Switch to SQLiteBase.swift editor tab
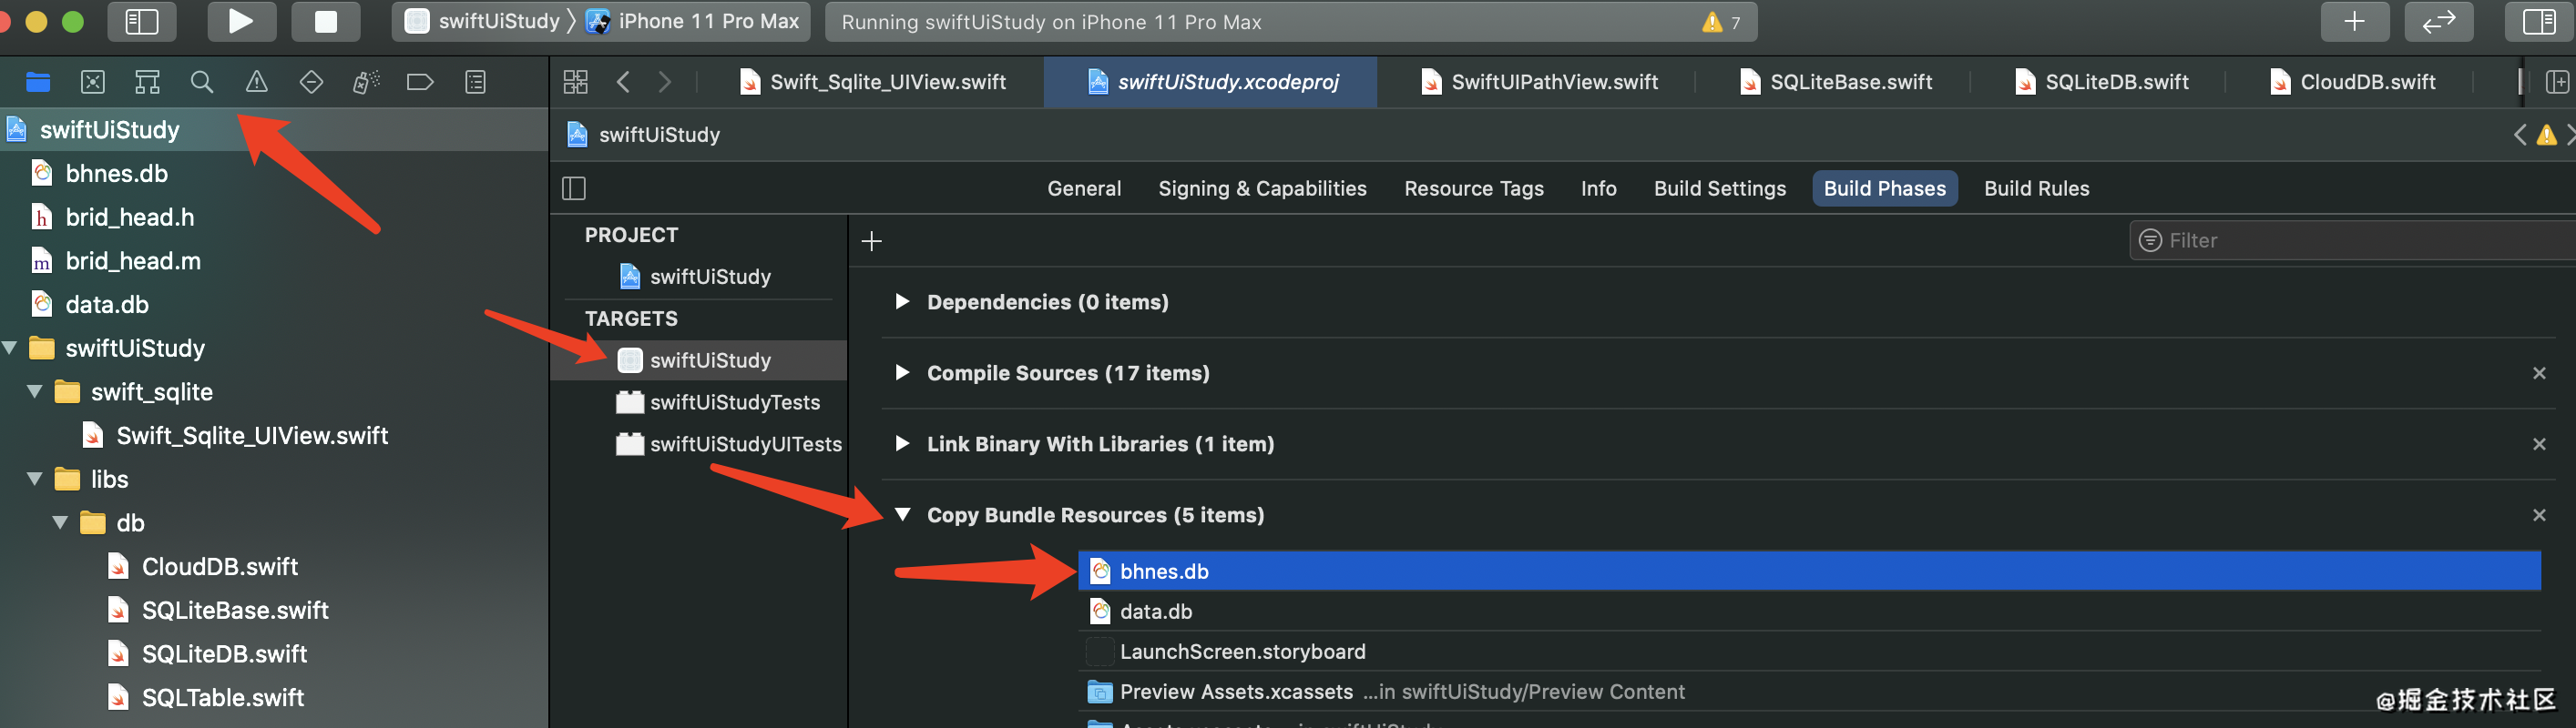Image resolution: width=2576 pixels, height=728 pixels. point(1836,82)
